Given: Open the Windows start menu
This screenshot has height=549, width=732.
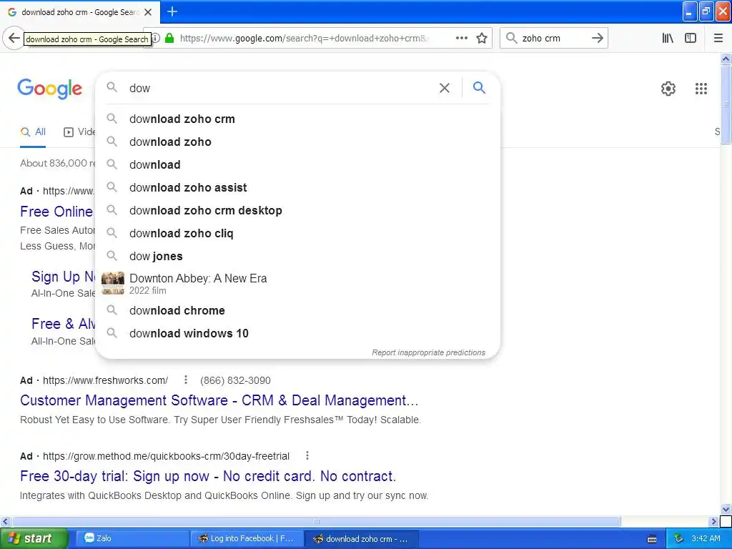Looking at the screenshot, I should tap(33, 538).
